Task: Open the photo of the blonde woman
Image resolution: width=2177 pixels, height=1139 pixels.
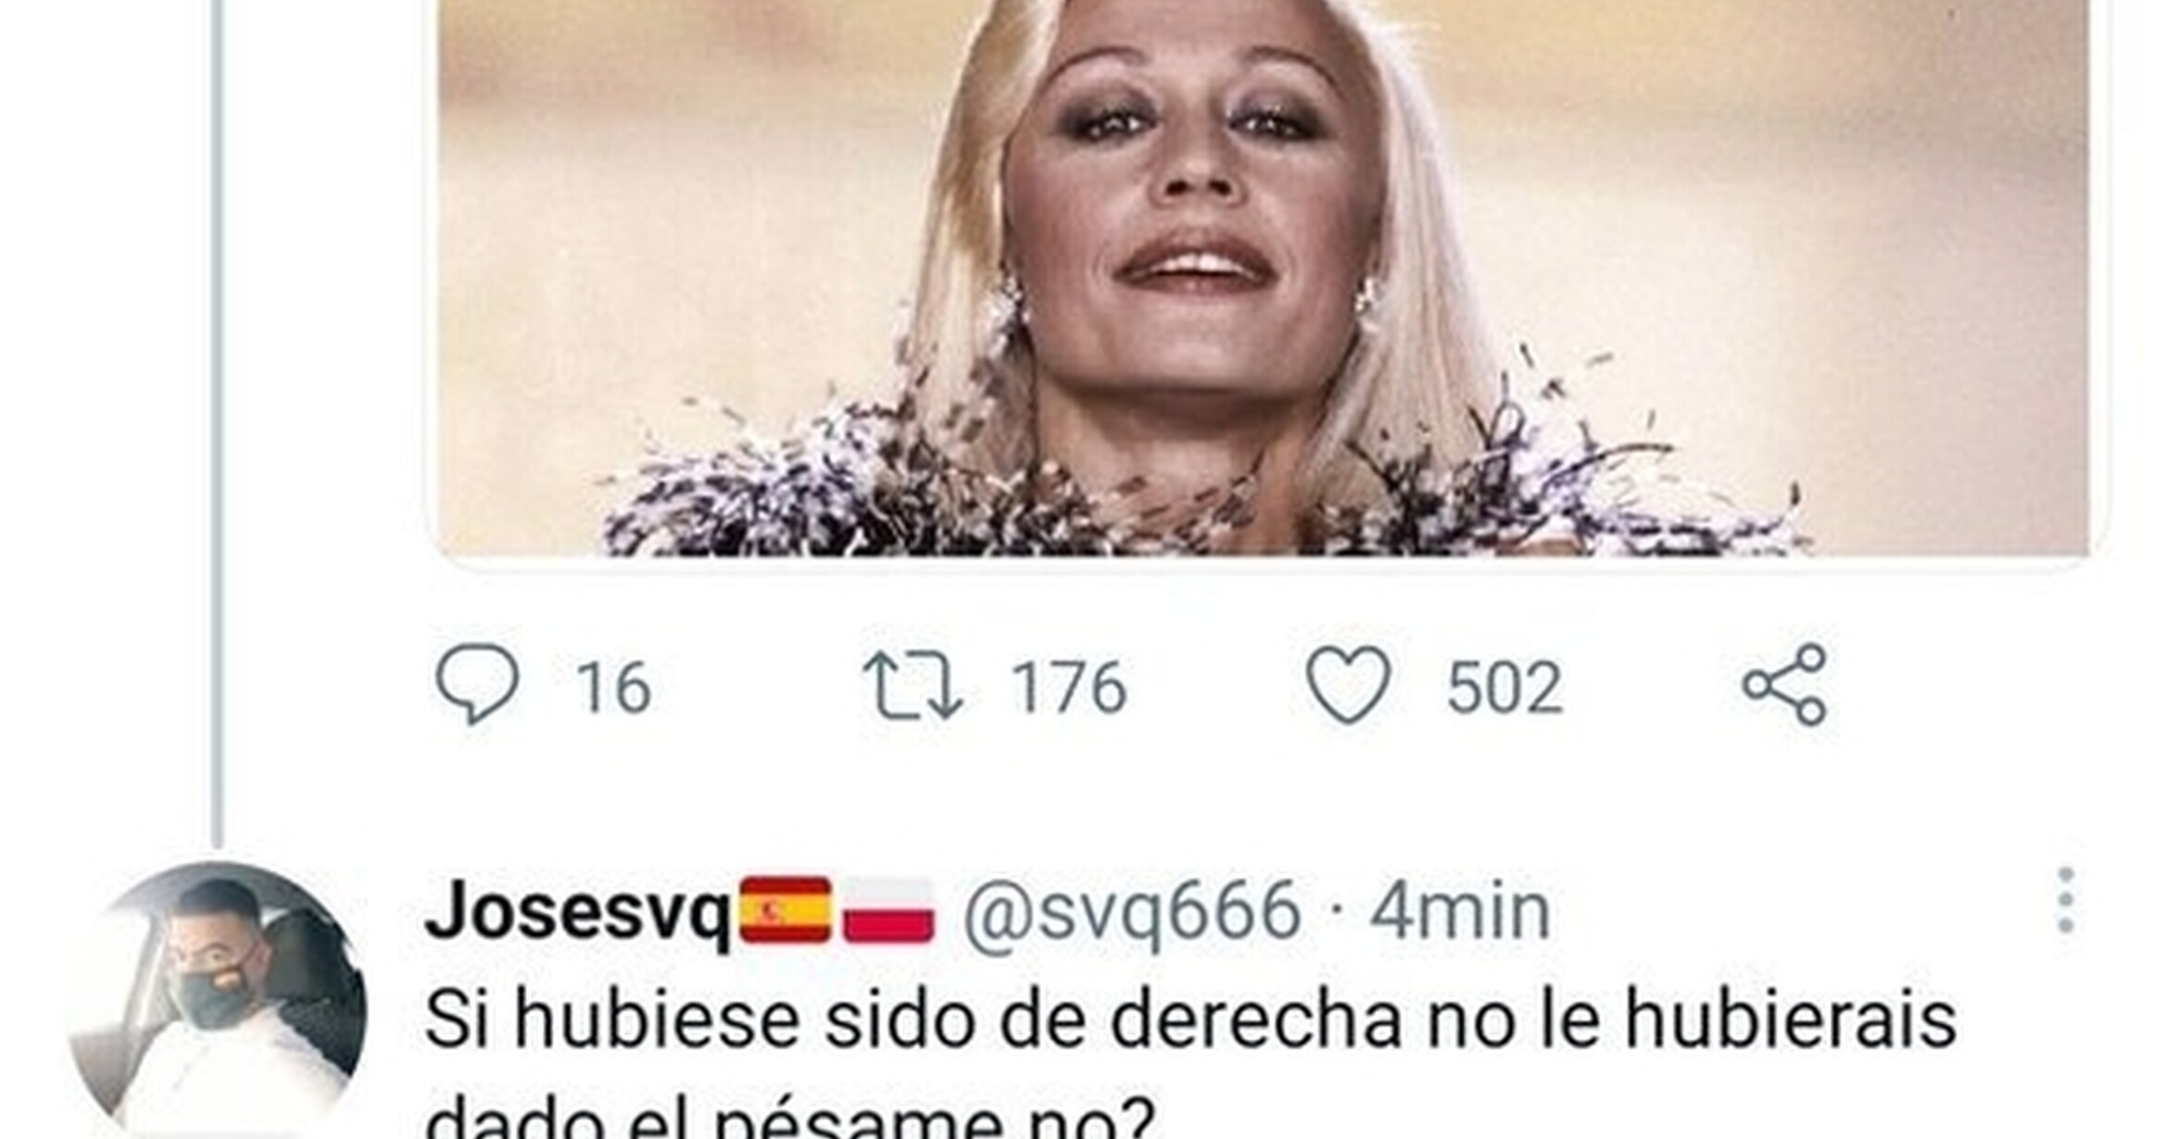Action: (x=1265, y=278)
